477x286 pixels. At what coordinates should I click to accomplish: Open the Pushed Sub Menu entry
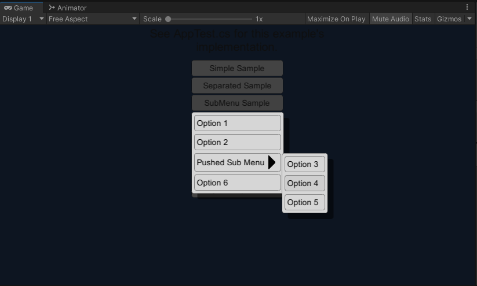[x=237, y=162]
